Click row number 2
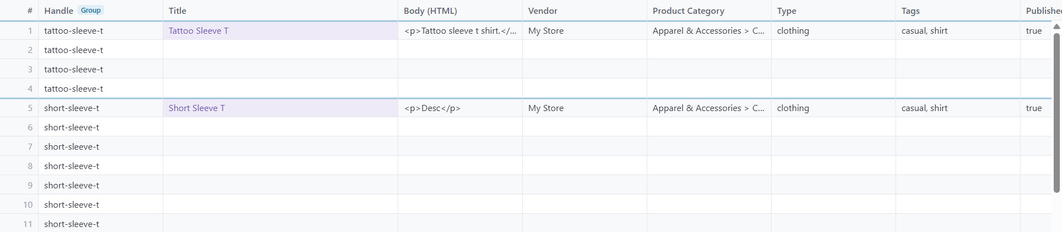The height and width of the screenshot is (232, 1062). pos(19,50)
